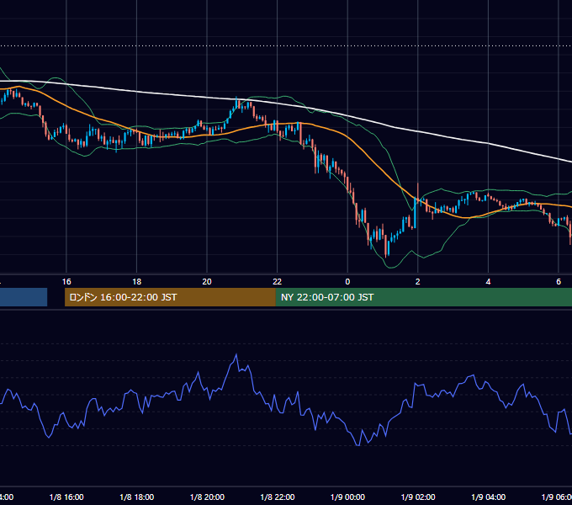572x505 pixels.
Task: Select the blue session bar before ロンドン
Action: 24,297
